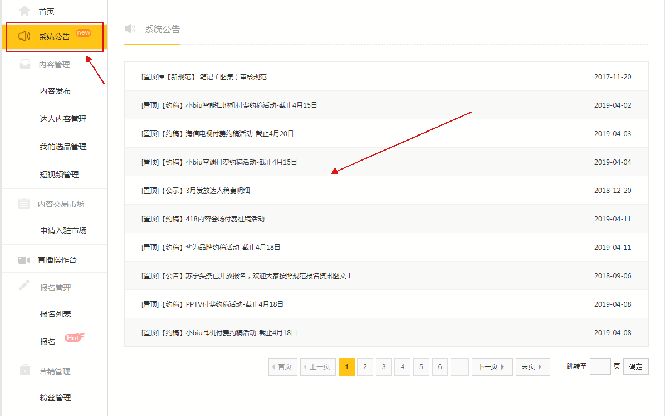Click date 2018-09-06 in the list
Screen dimensions: 665x416
point(613,276)
